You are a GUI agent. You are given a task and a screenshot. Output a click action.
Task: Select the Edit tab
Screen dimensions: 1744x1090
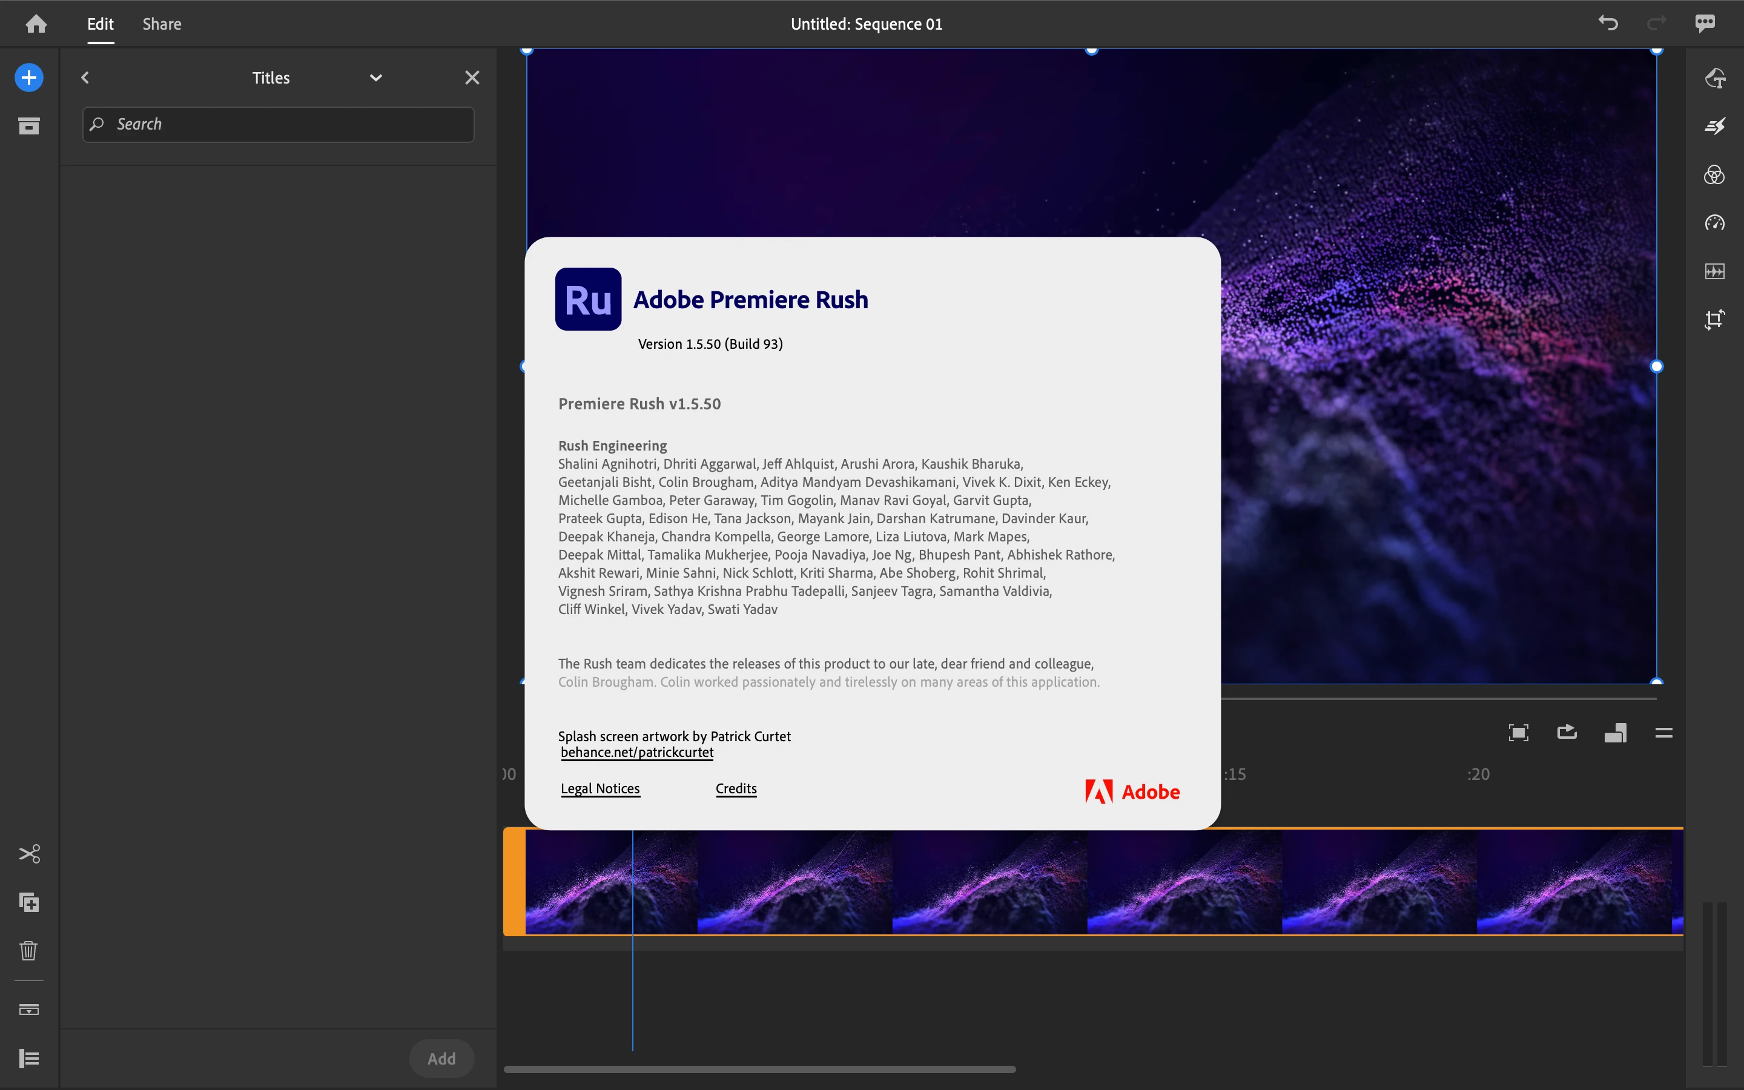pyautogui.click(x=100, y=24)
